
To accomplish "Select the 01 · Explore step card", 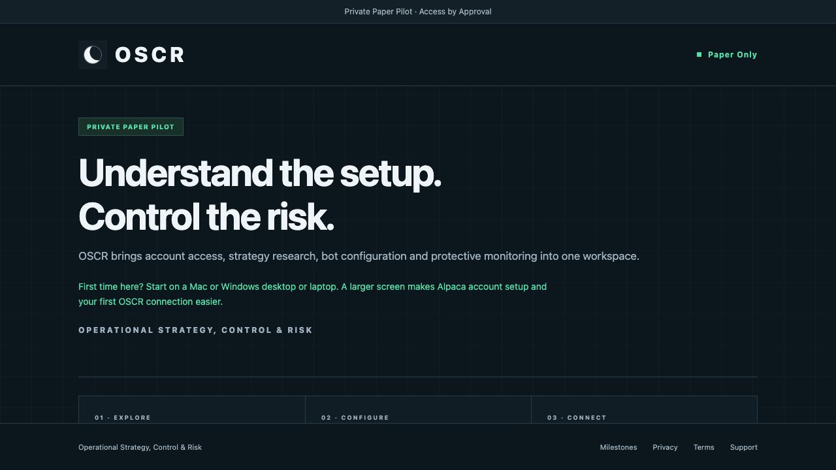I will pos(192,410).
